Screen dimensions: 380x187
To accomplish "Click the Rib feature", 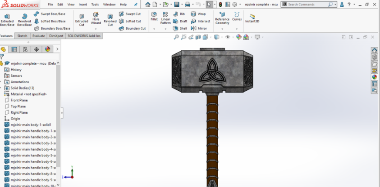I will coord(179,14).
